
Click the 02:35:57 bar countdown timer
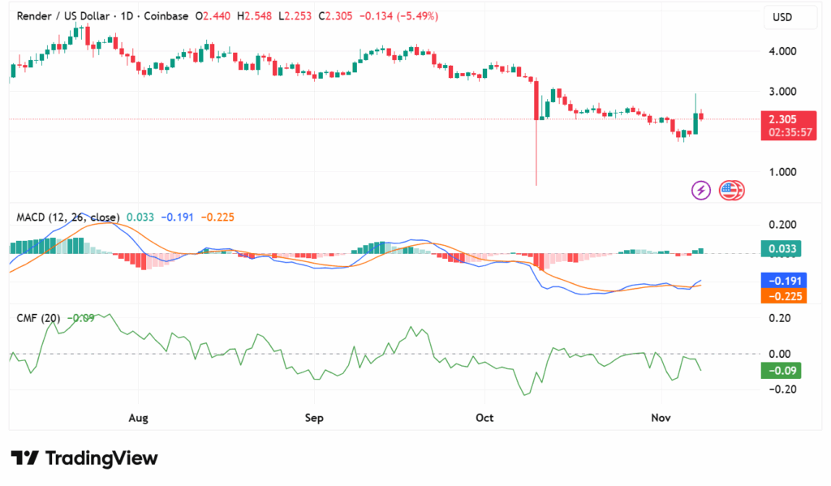[x=781, y=132]
